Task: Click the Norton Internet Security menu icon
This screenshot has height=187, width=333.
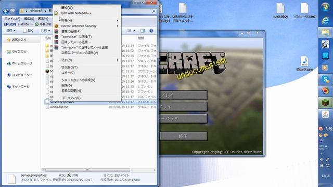Action: click(56, 26)
